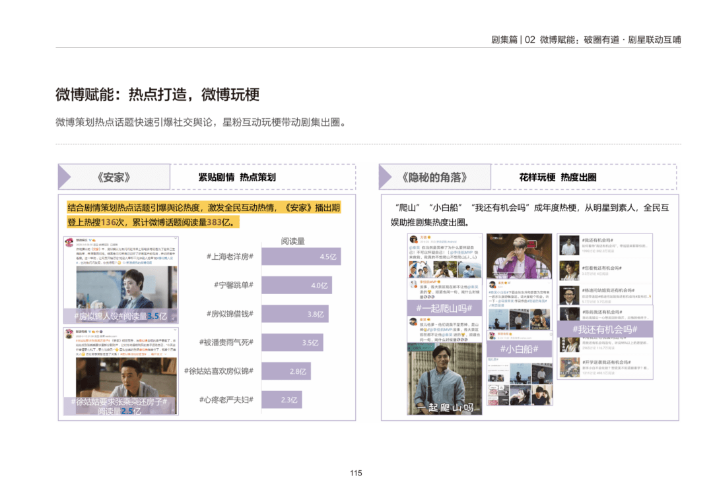Click the 紧贴剧情 热点策划 heading
Screen dimensions: 713x490
(x=237, y=177)
